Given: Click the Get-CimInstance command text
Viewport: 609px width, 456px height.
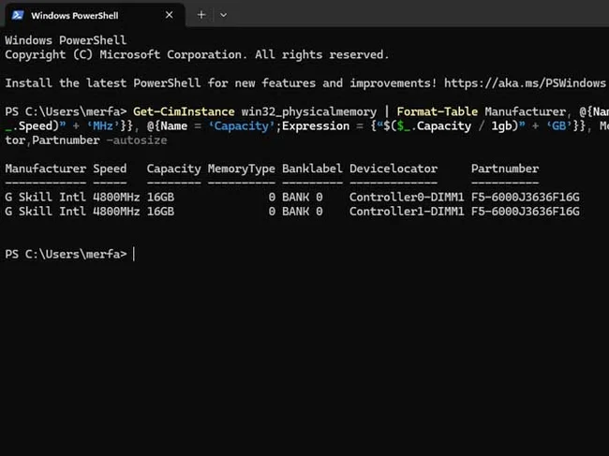Looking at the screenshot, I should (x=184, y=110).
